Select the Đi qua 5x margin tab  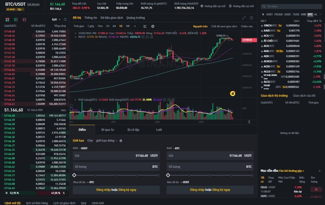[x=107, y=130]
